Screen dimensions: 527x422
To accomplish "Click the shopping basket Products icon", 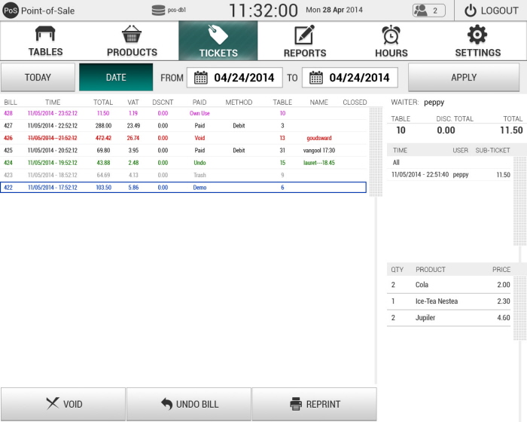I will (132, 34).
